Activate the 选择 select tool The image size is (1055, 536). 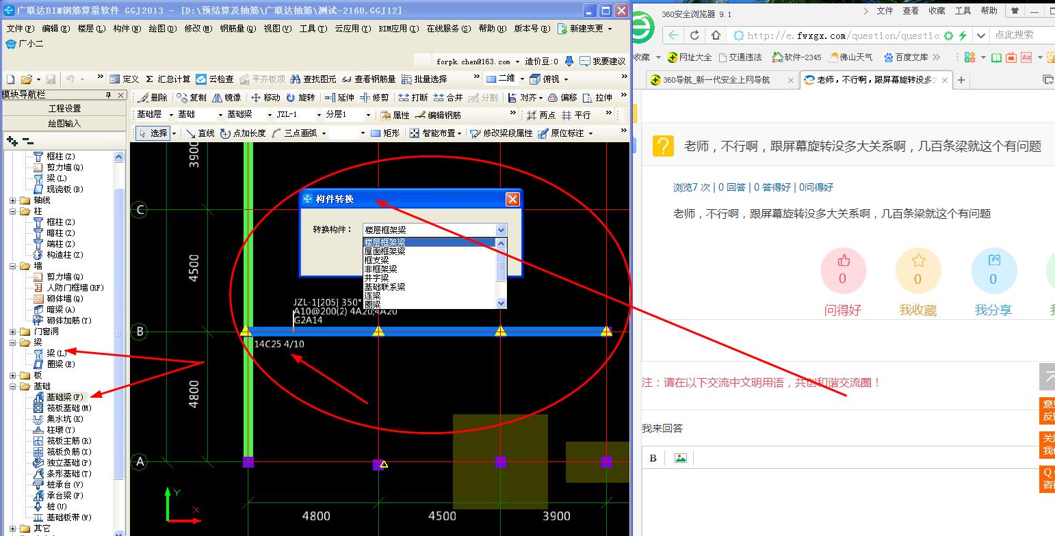point(153,133)
